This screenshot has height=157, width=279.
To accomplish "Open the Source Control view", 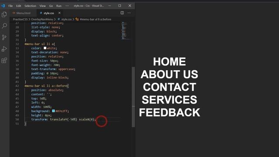I will (x=4, y=38).
